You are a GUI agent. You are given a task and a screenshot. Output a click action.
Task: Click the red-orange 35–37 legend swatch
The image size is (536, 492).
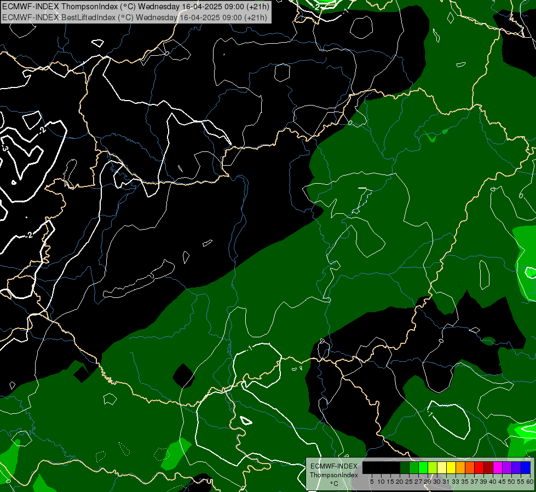(470, 467)
